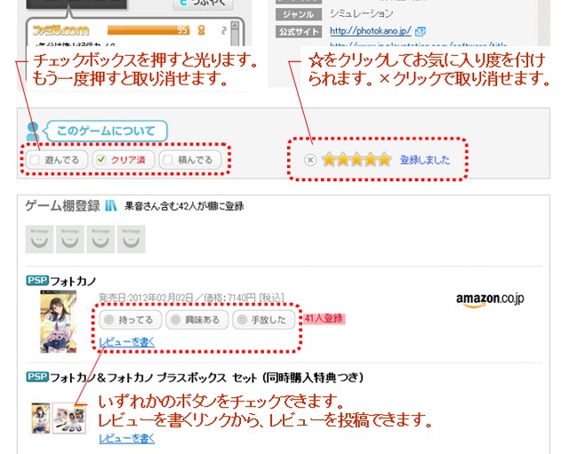Open the external link icon beside photokano.jp
This screenshot has height=454, width=569.
pos(421,32)
